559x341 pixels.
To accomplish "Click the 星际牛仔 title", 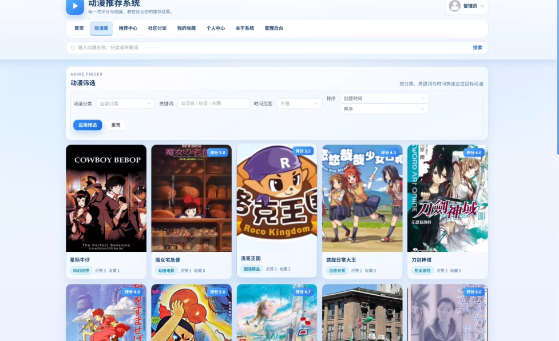I will coord(80,260).
